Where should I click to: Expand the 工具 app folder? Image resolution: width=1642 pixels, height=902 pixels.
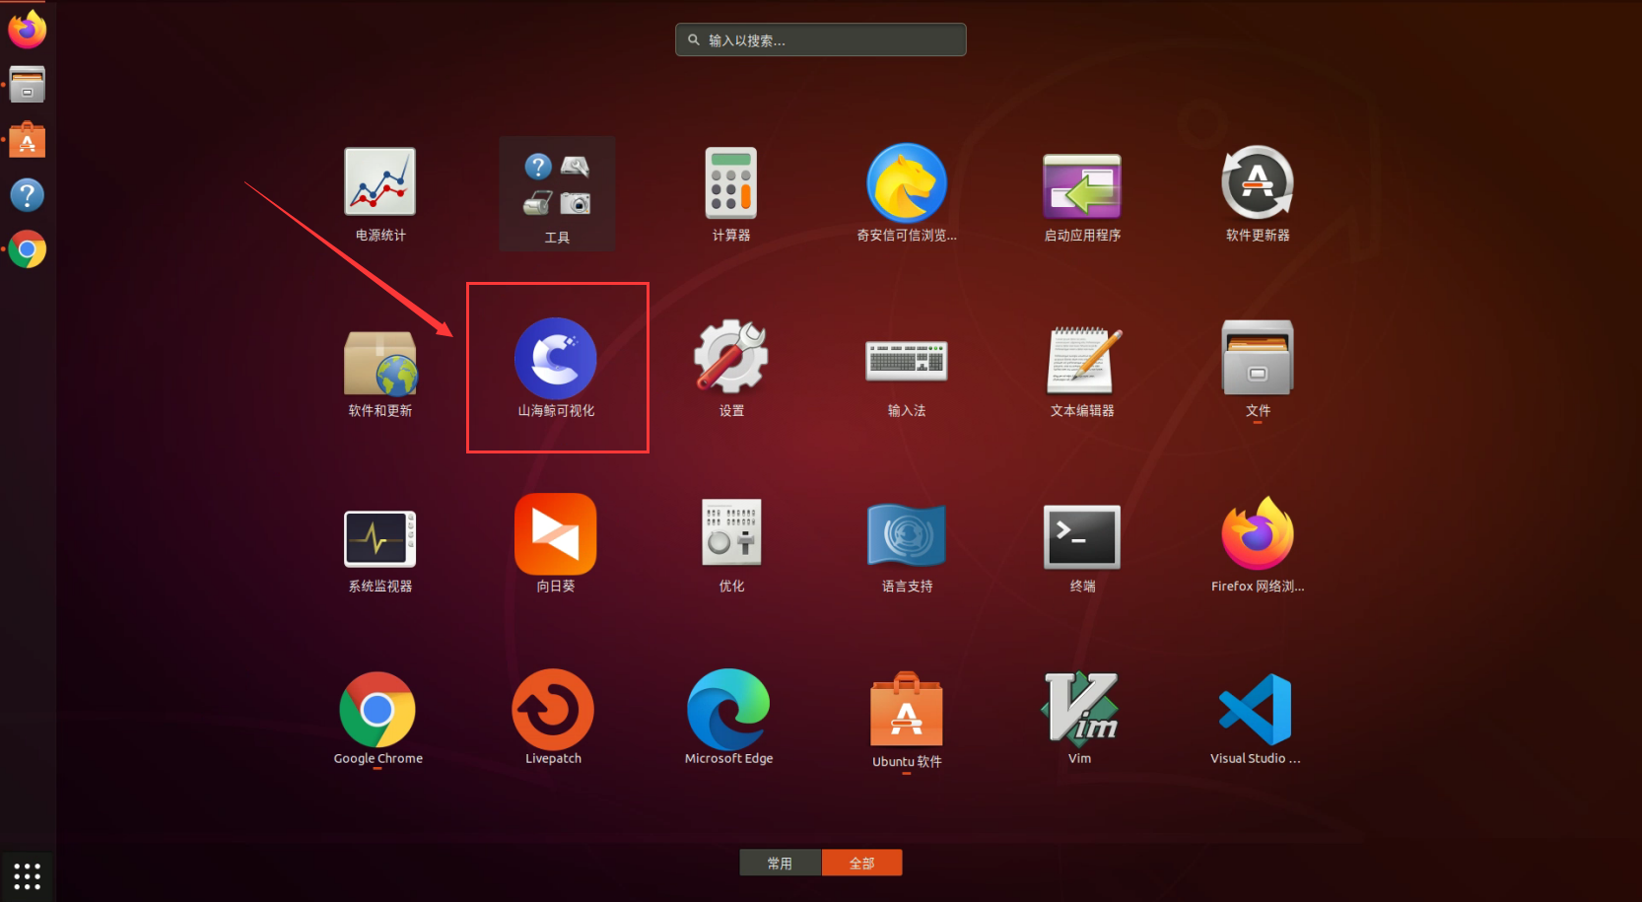(557, 193)
